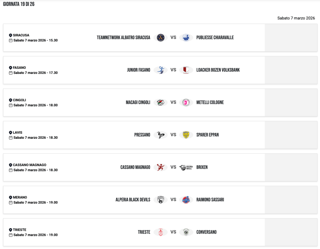Click the Trieste team logo
320x249 pixels.
tap(160, 232)
